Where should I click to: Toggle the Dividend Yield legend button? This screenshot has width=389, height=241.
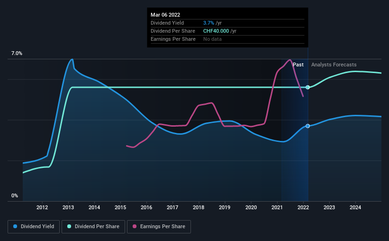coord(34,227)
